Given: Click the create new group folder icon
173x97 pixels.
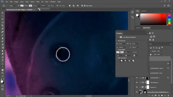Looking at the screenshot, I should click(162, 96).
